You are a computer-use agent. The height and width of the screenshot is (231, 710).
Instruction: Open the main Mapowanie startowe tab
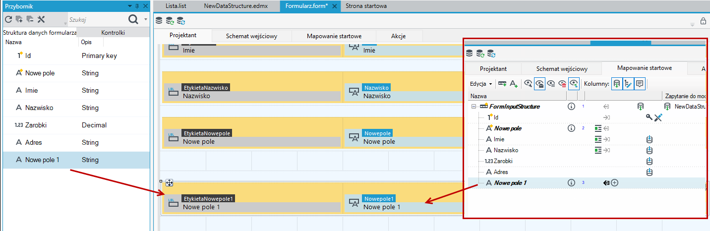[334, 36]
